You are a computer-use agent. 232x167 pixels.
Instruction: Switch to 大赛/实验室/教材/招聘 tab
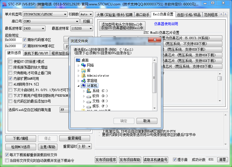click(x=114, y=15)
